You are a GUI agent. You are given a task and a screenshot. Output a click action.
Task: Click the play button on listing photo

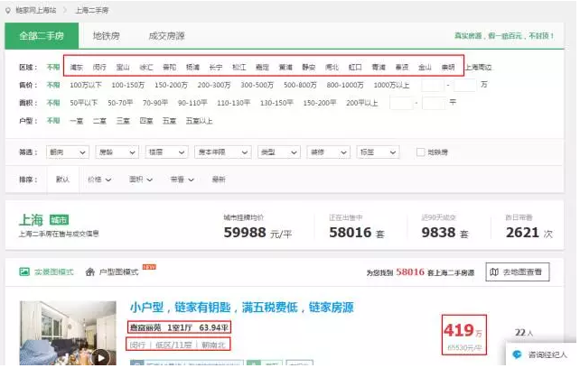coord(100,358)
